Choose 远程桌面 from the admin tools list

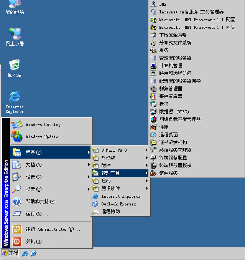pyautogui.click(x=168, y=135)
